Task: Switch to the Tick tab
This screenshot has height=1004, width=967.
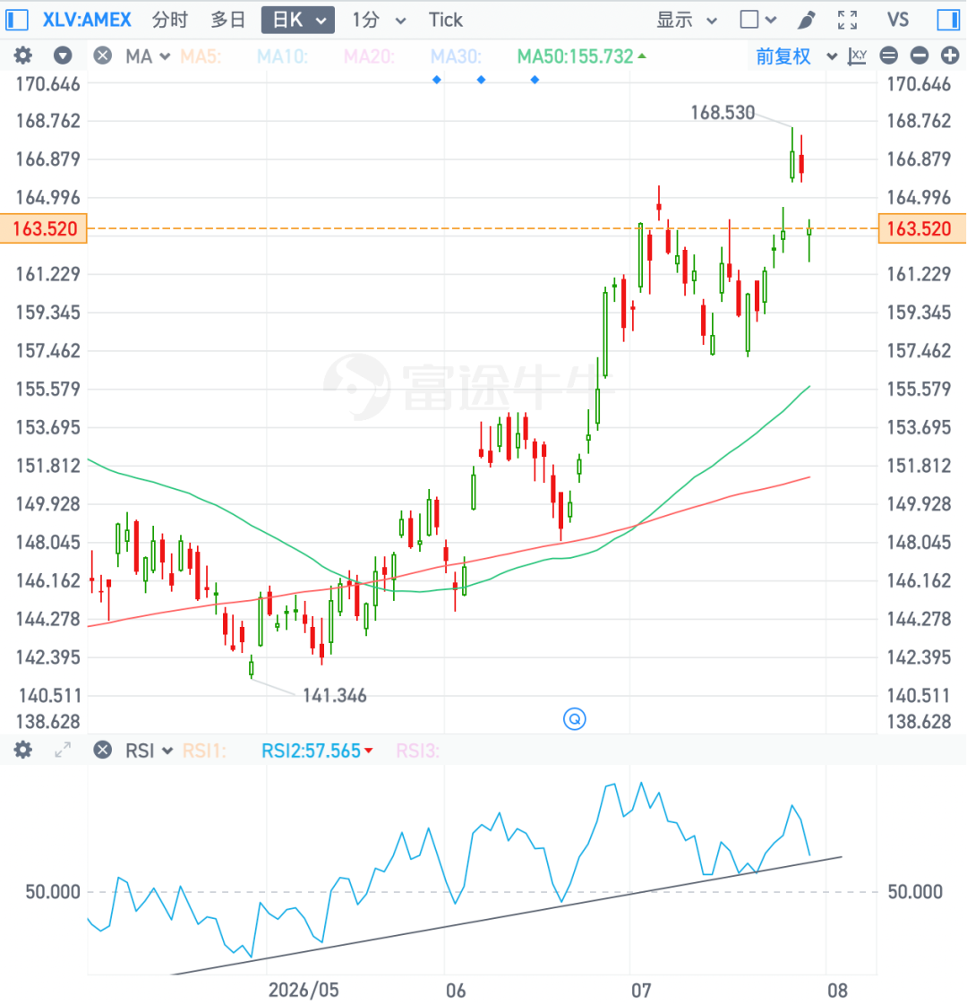Action: 445,20
